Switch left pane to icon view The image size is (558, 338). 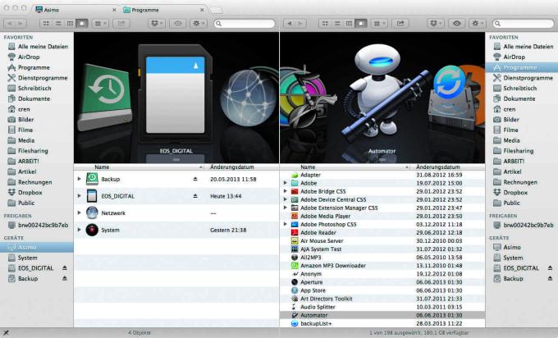click(46, 24)
